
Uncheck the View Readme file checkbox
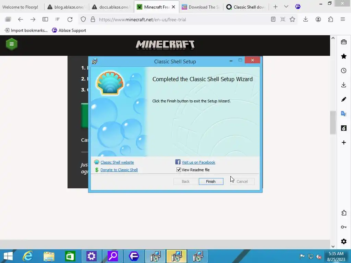(179, 170)
